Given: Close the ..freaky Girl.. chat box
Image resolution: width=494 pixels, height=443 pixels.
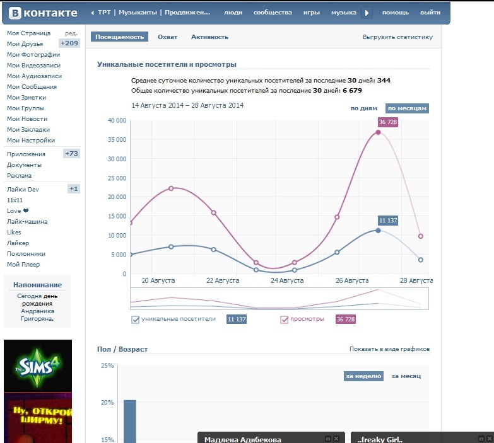Looking at the screenshot, I should coord(490,439).
